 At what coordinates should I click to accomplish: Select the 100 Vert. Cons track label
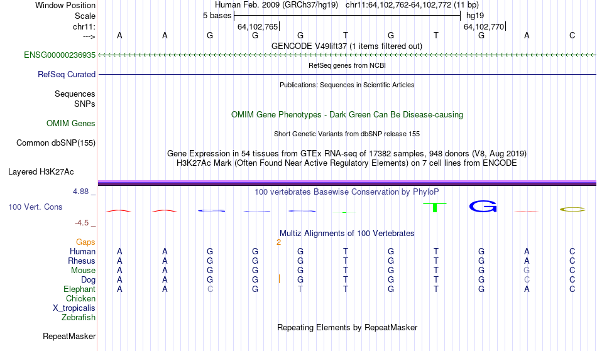point(35,207)
